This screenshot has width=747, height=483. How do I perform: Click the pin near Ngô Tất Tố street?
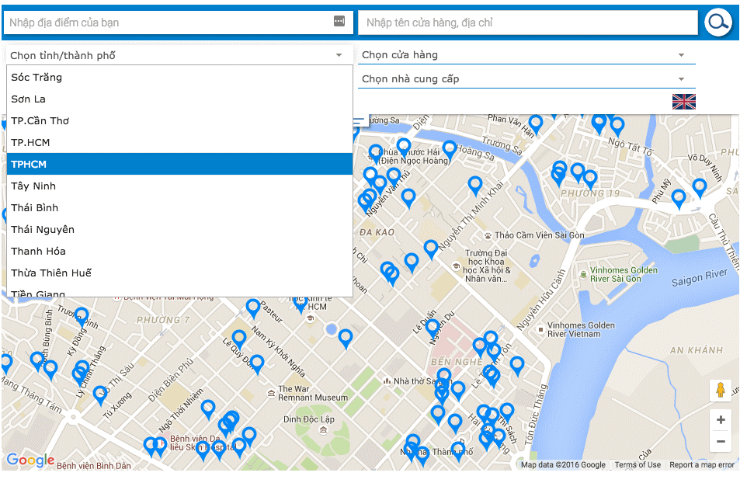(x=617, y=127)
